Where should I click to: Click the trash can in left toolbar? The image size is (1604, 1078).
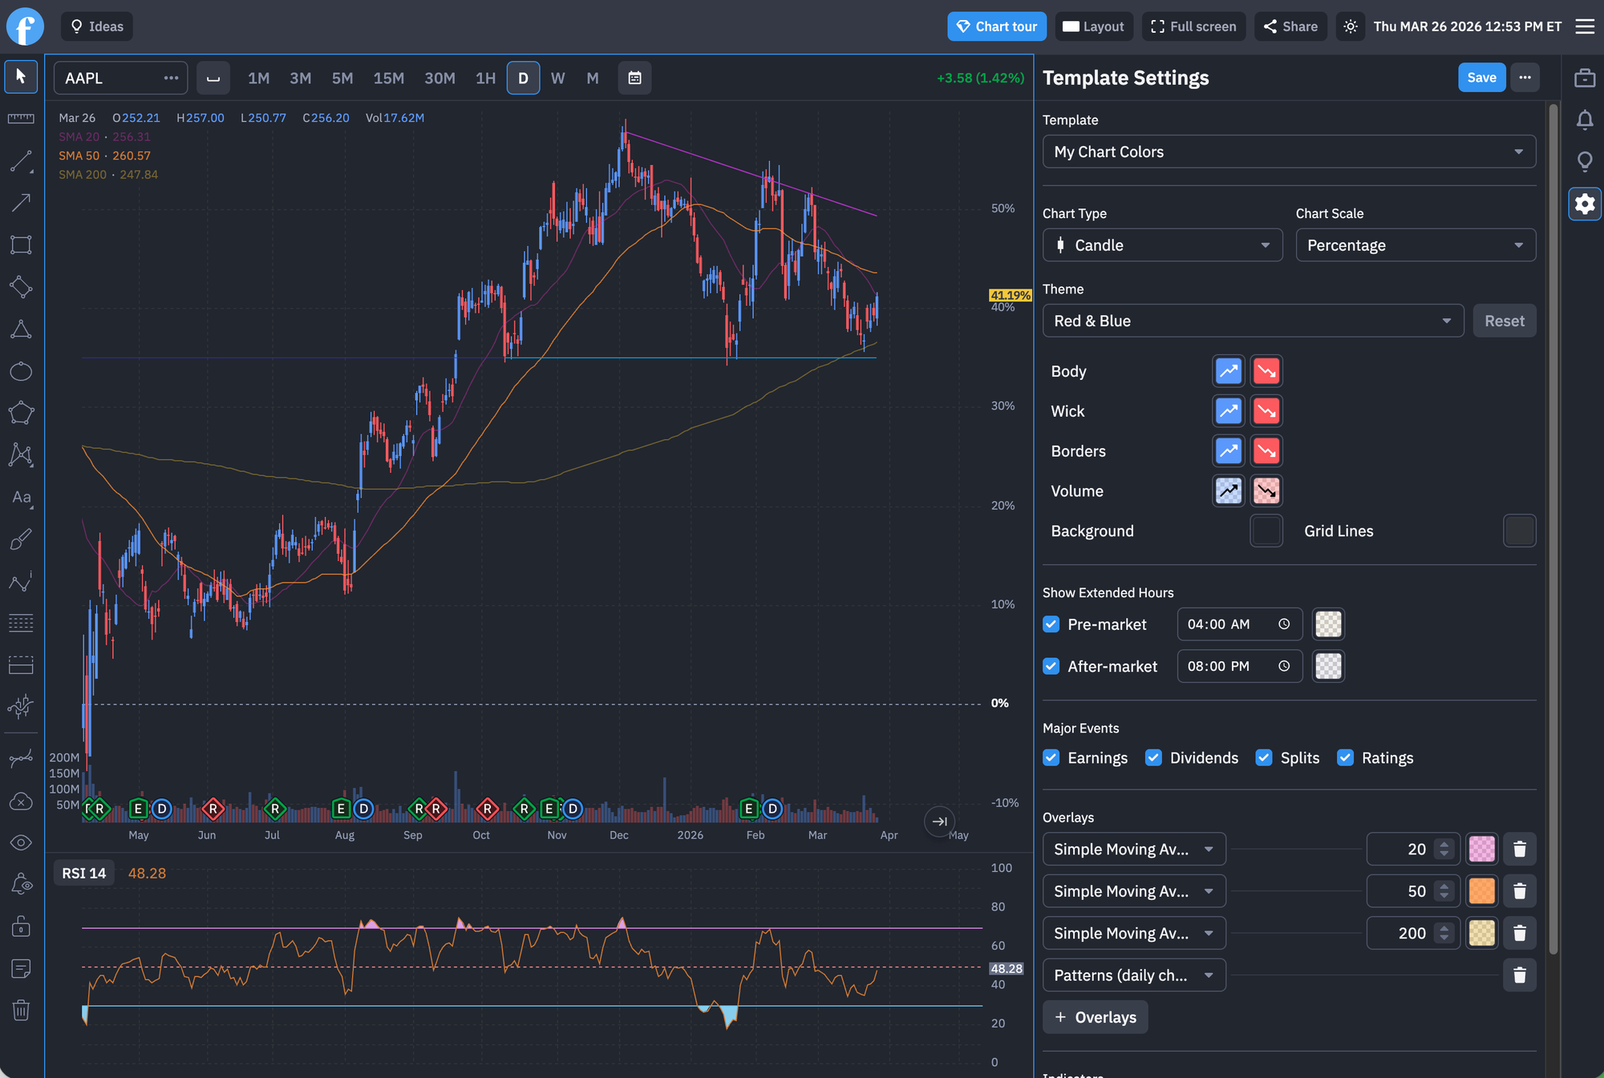21,1010
